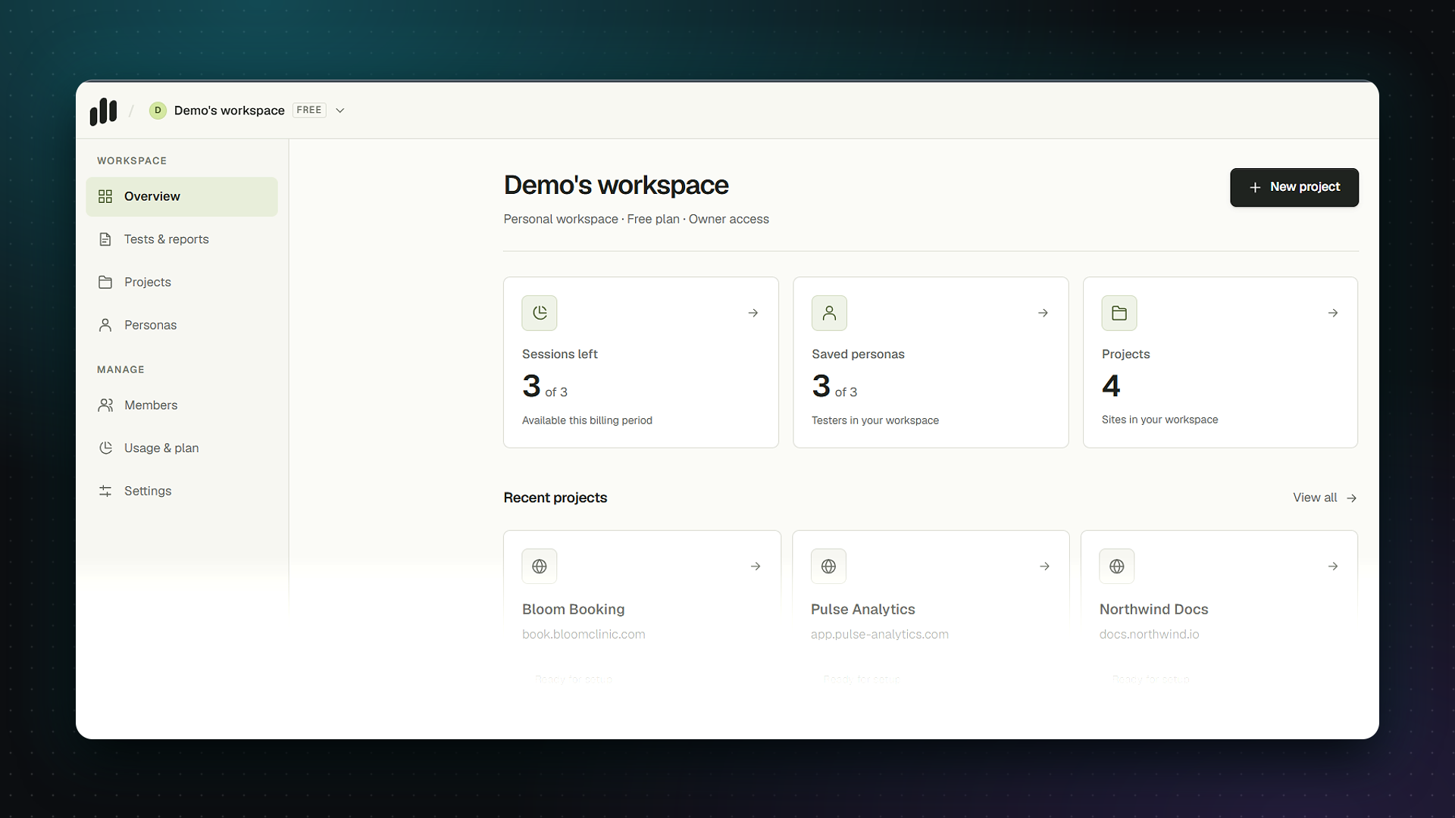
Task: Click the Northwind Docs globe icon
Action: pyautogui.click(x=1117, y=567)
